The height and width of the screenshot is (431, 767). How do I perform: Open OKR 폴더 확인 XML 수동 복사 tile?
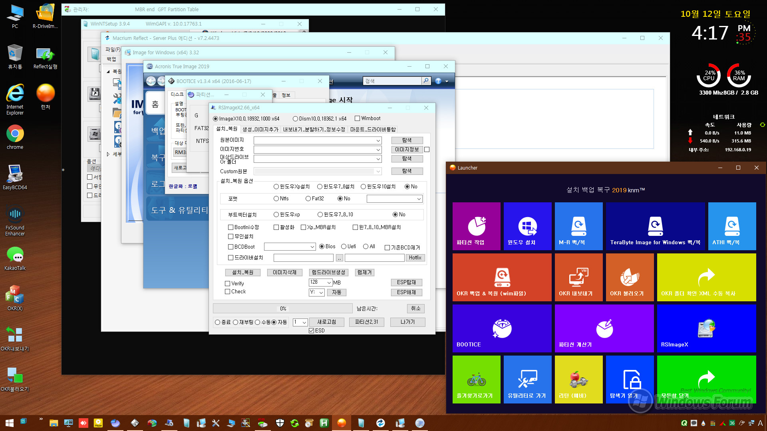point(706,277)
